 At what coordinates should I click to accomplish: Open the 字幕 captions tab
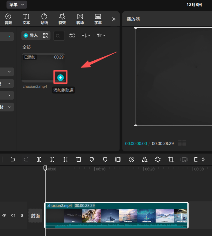(98, 19)
